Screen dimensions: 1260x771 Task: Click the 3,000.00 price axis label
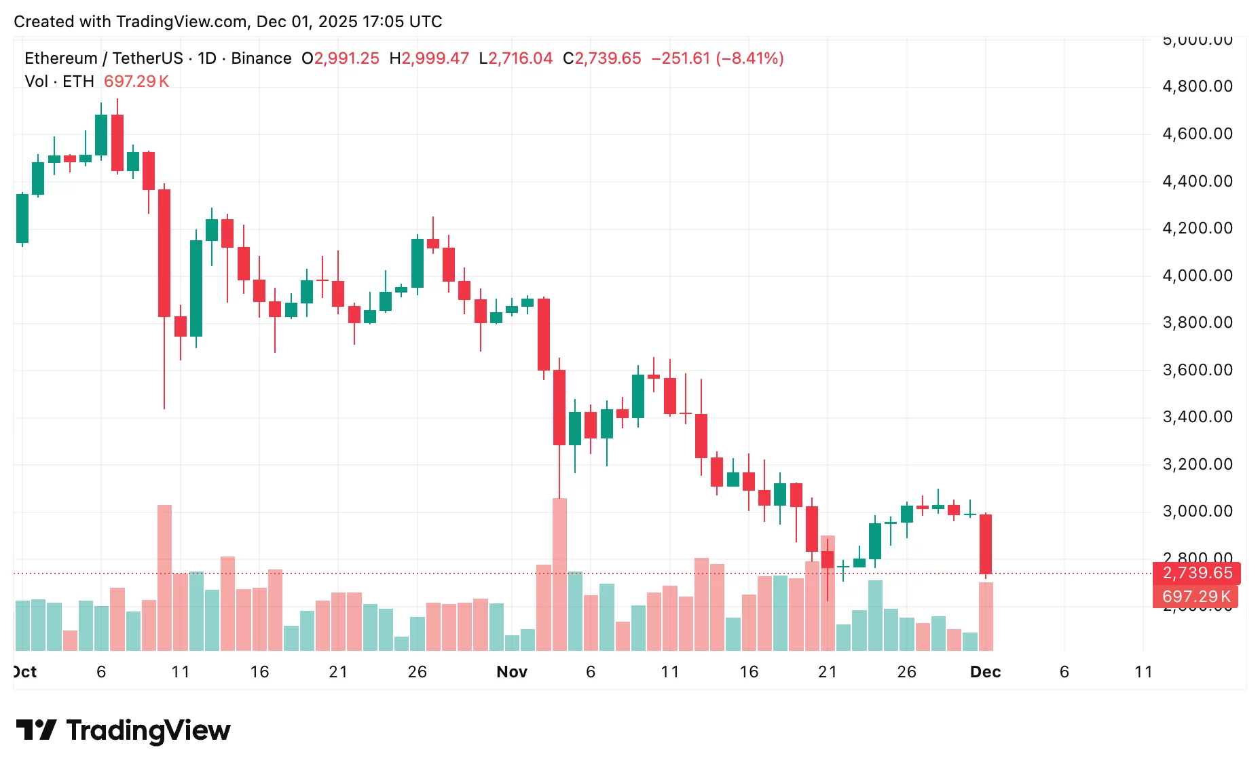(x=1198, y=511)
